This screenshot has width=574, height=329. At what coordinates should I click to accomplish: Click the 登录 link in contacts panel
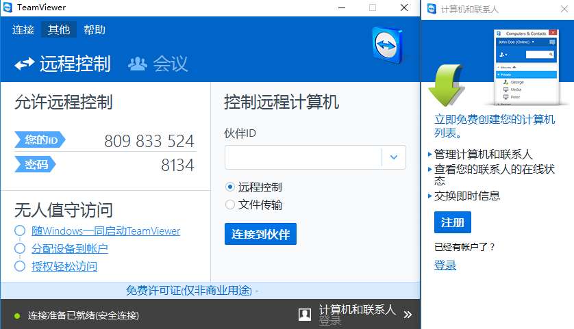pos(445,265)
